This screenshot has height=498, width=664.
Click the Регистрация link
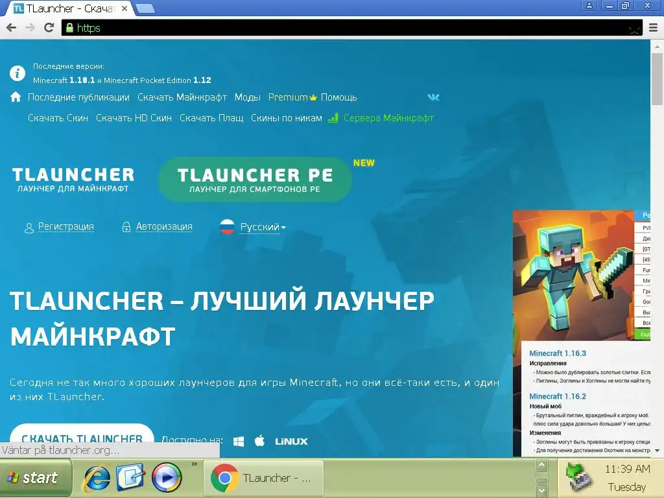coord(66,226)
